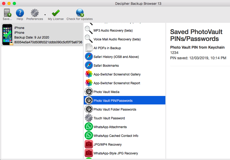Open My License checkmark icon
230x160 pixels.
(x=56, y=13)
